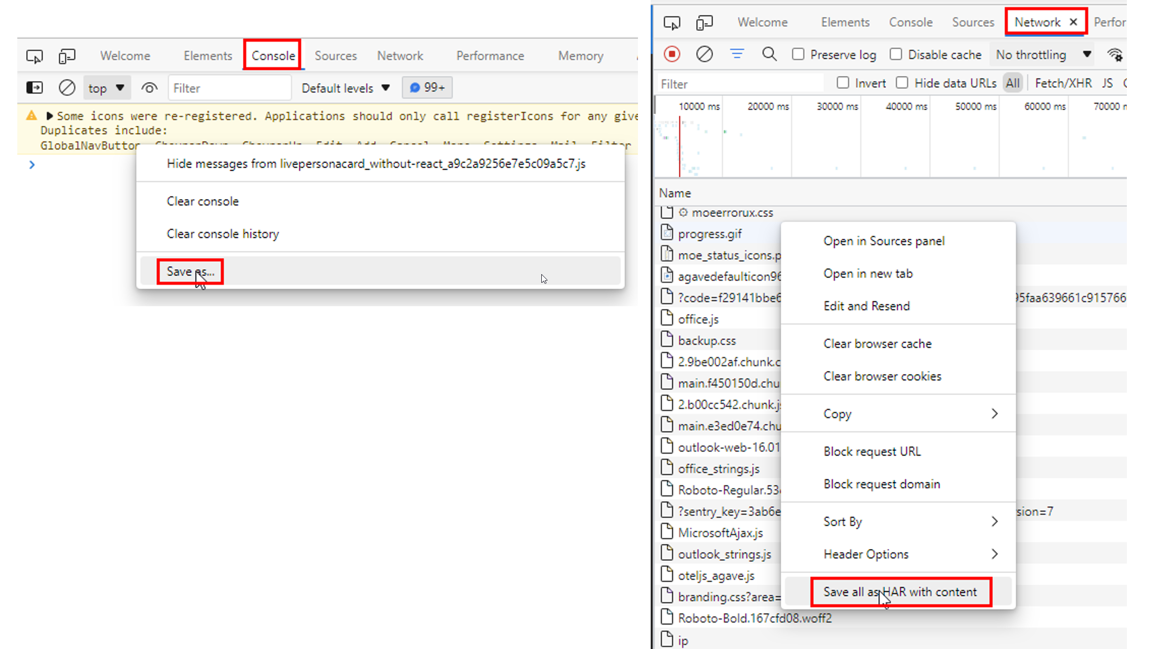Tick the Hide data URLs checkbox
Viewport: 1163px width, 649px height.
(x=902, y=83)
